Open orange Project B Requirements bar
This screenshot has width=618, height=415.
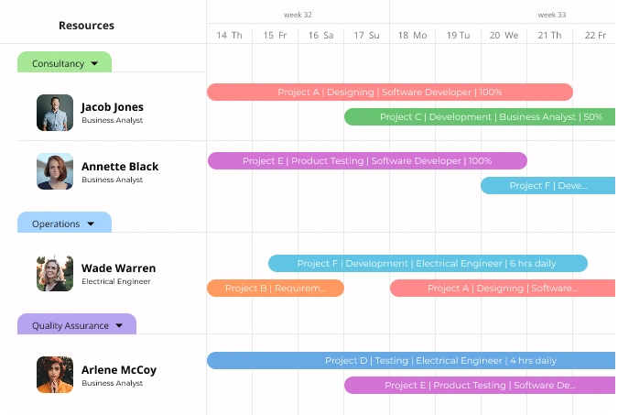pyautogui.click(x=275, y=289)
